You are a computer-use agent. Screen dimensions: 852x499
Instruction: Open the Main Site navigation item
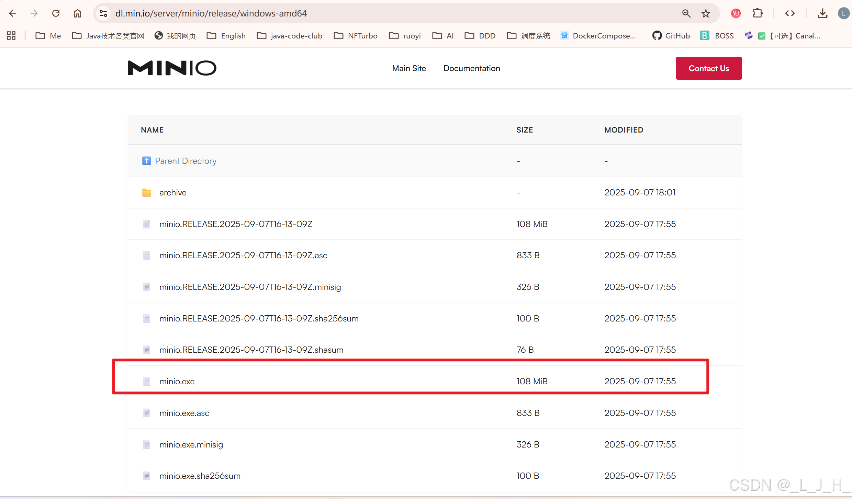[409, 68]
